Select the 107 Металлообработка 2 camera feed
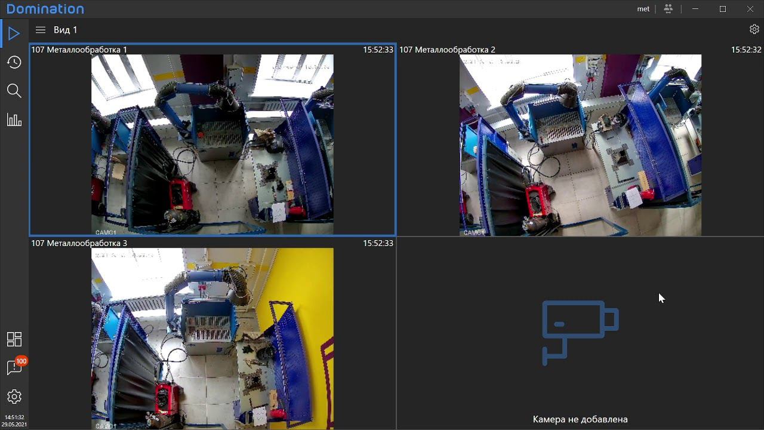The image size is (764, 430). pos(580,145)
